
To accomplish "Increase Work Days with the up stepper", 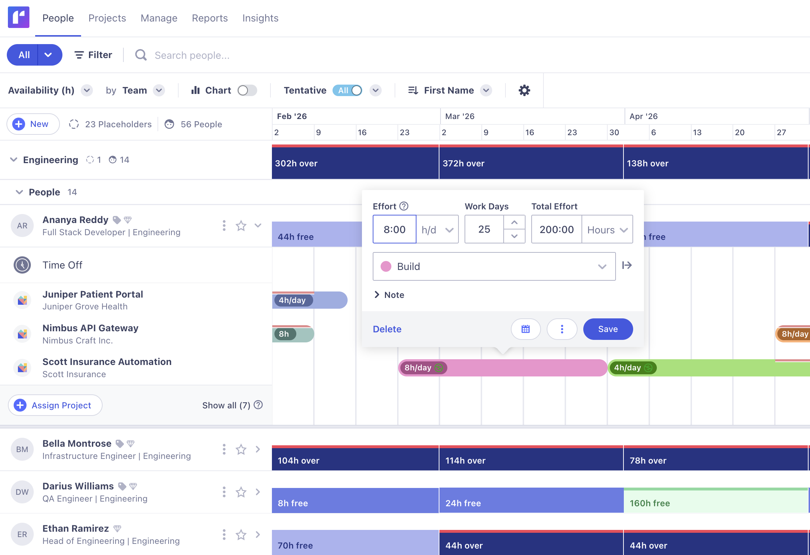I will click(x=514, y=222).
